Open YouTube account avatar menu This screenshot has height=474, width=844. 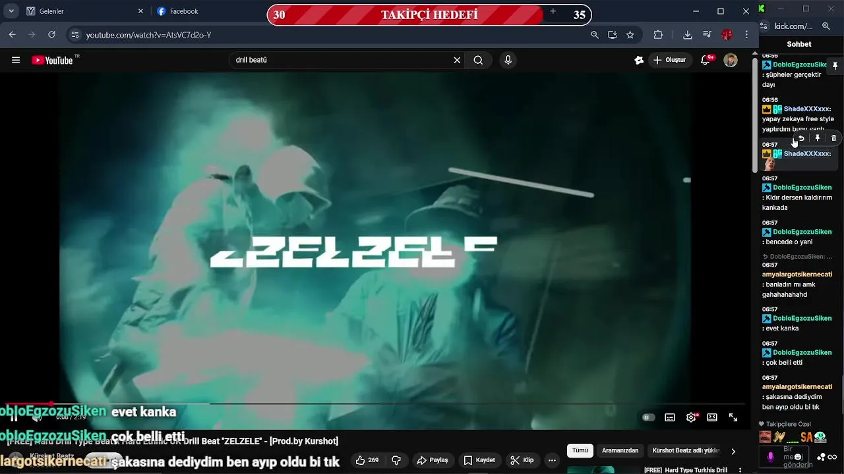731,60
